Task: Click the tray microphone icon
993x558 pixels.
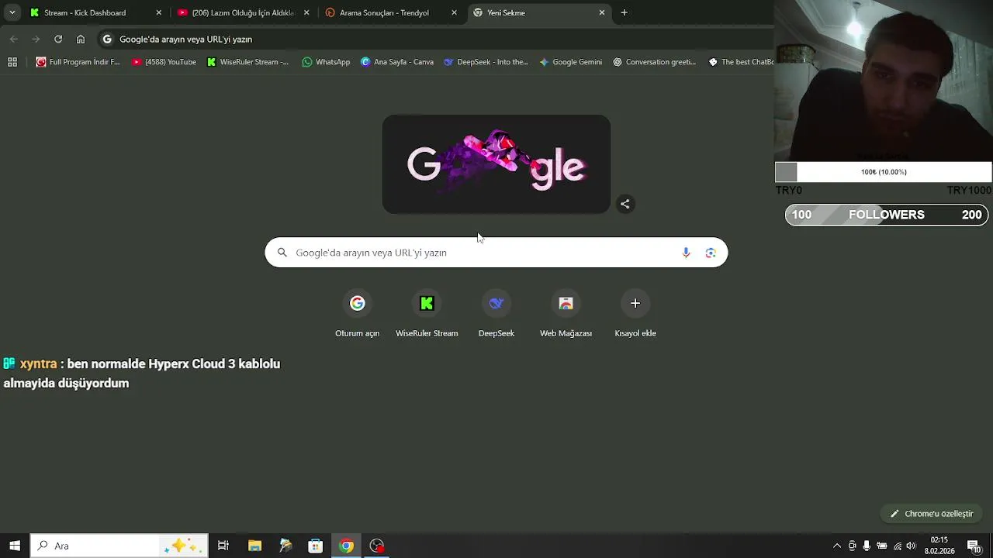Action: (x=867, y=546)
